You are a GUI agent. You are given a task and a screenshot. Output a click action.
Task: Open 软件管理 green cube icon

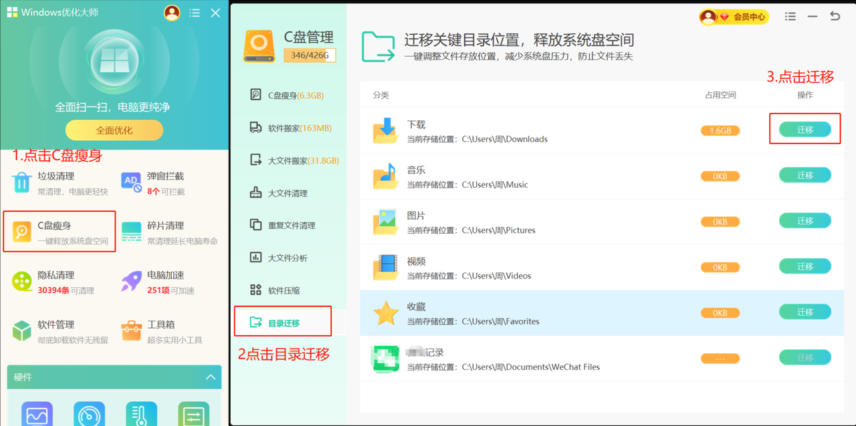(x=22, y=331)
